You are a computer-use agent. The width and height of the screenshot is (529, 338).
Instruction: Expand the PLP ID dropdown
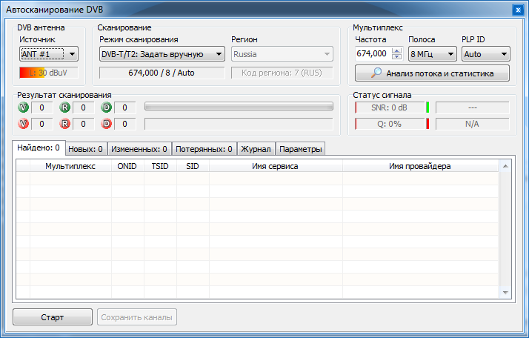tap(485, 54)
